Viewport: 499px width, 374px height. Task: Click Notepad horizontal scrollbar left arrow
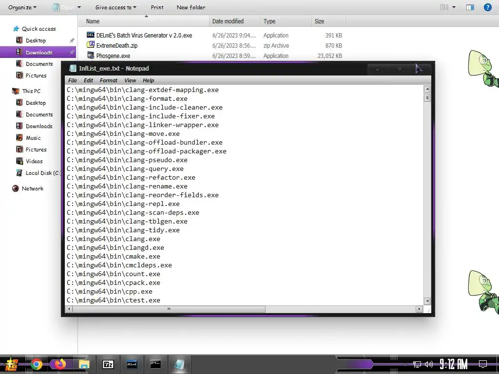[x=69, y=309]
